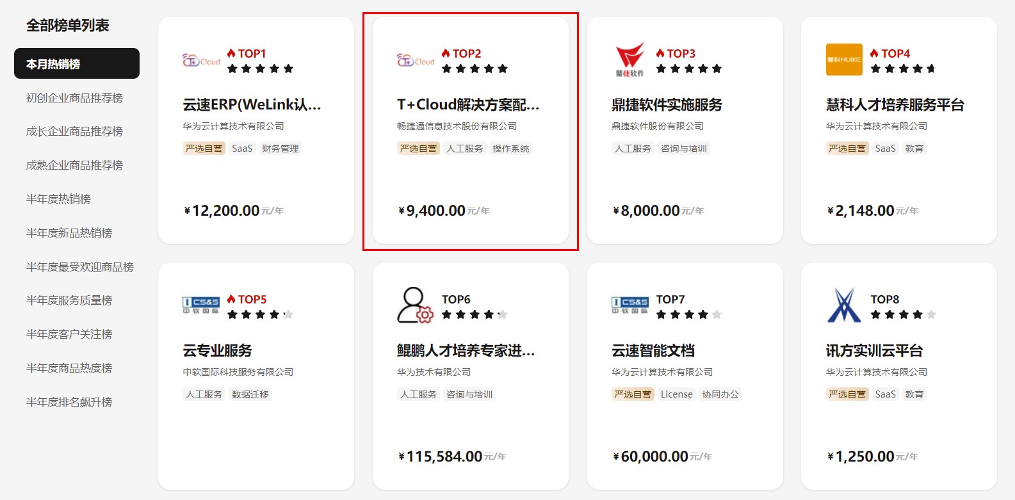Click vendor 中软国际科技服务有限公司
The width and height of the screenshot is (1015, 500).
tap(238, 372)
